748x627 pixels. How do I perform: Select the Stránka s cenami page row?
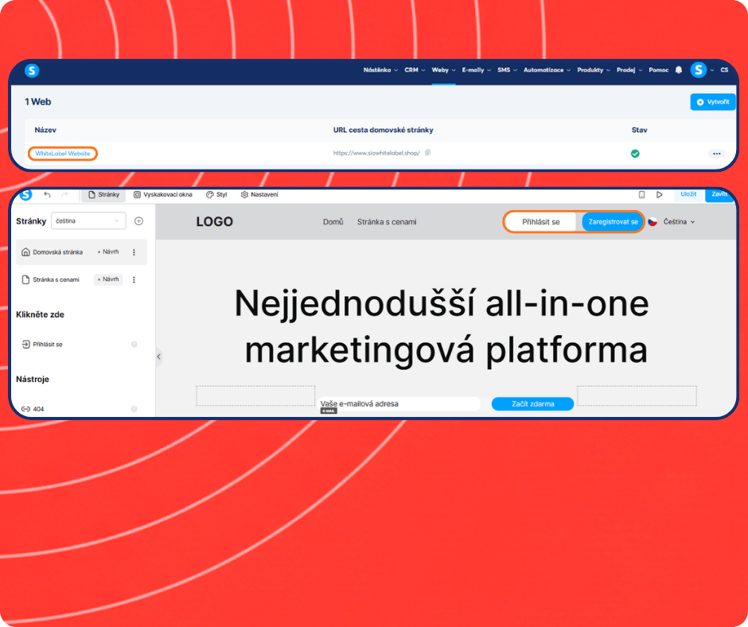pyautogui.click(x=82, y=279)
